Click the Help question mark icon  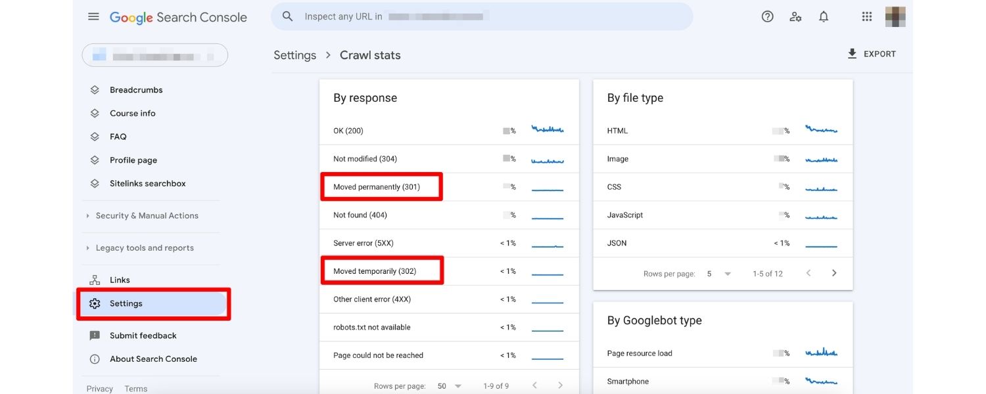[x=767, y=16]
